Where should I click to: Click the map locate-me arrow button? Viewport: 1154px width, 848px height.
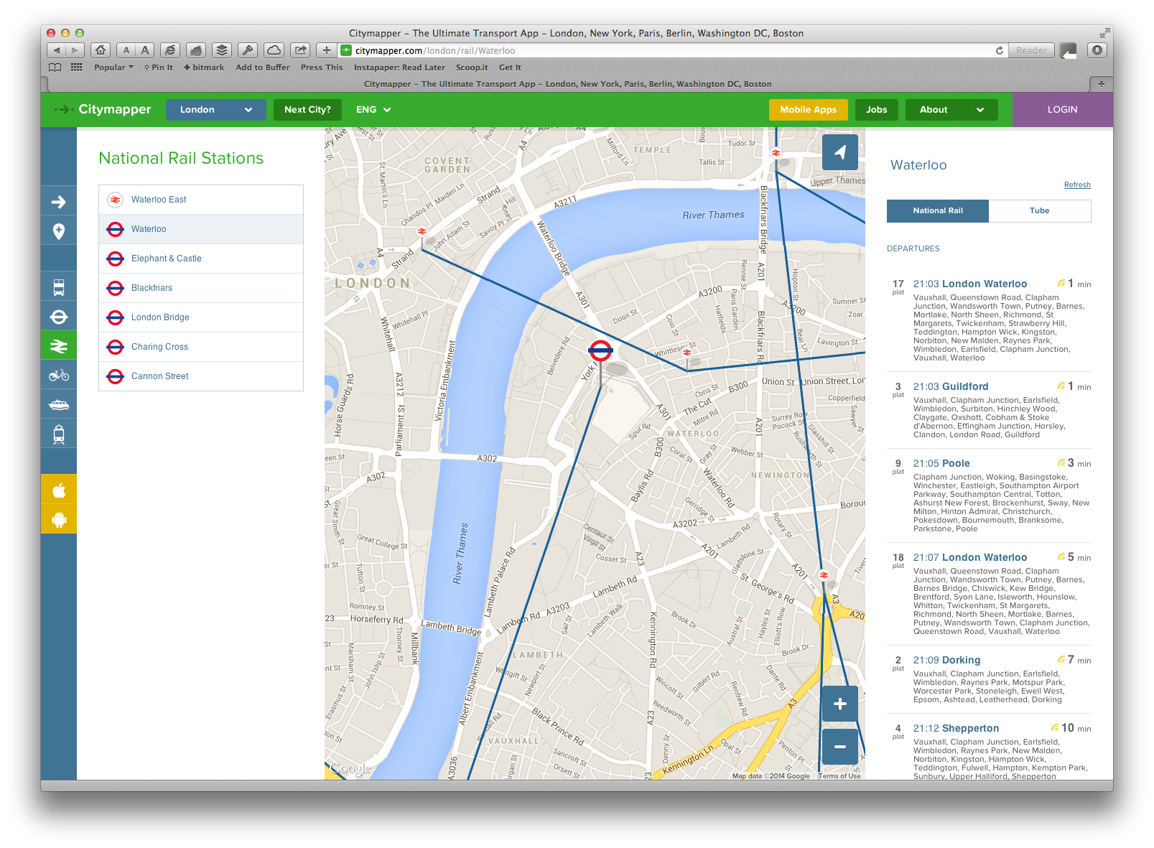839,152
